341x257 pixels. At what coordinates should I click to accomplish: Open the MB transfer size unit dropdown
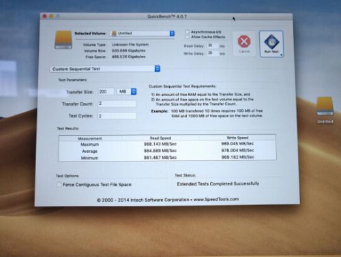point(127,91)
